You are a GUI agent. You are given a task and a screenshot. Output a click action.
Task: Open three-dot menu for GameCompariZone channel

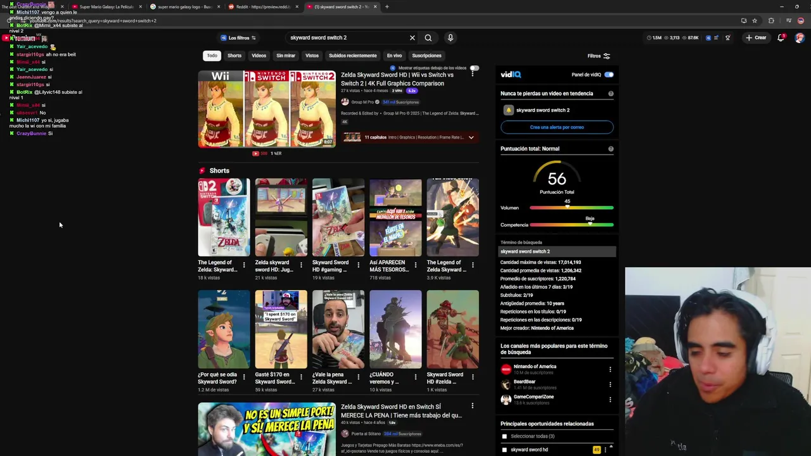click(x=610, y=400)
